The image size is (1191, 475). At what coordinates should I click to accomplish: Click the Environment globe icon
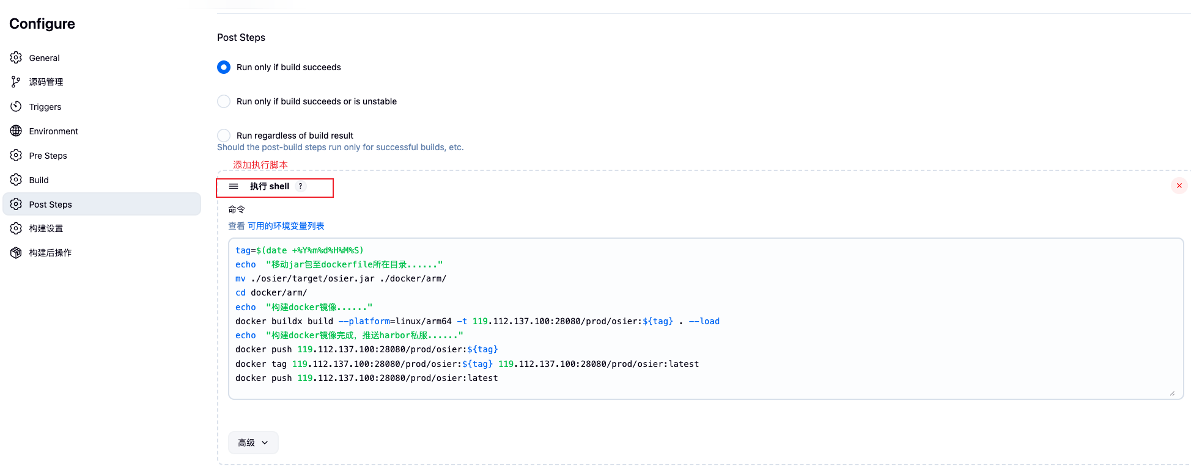pos(16,131)
